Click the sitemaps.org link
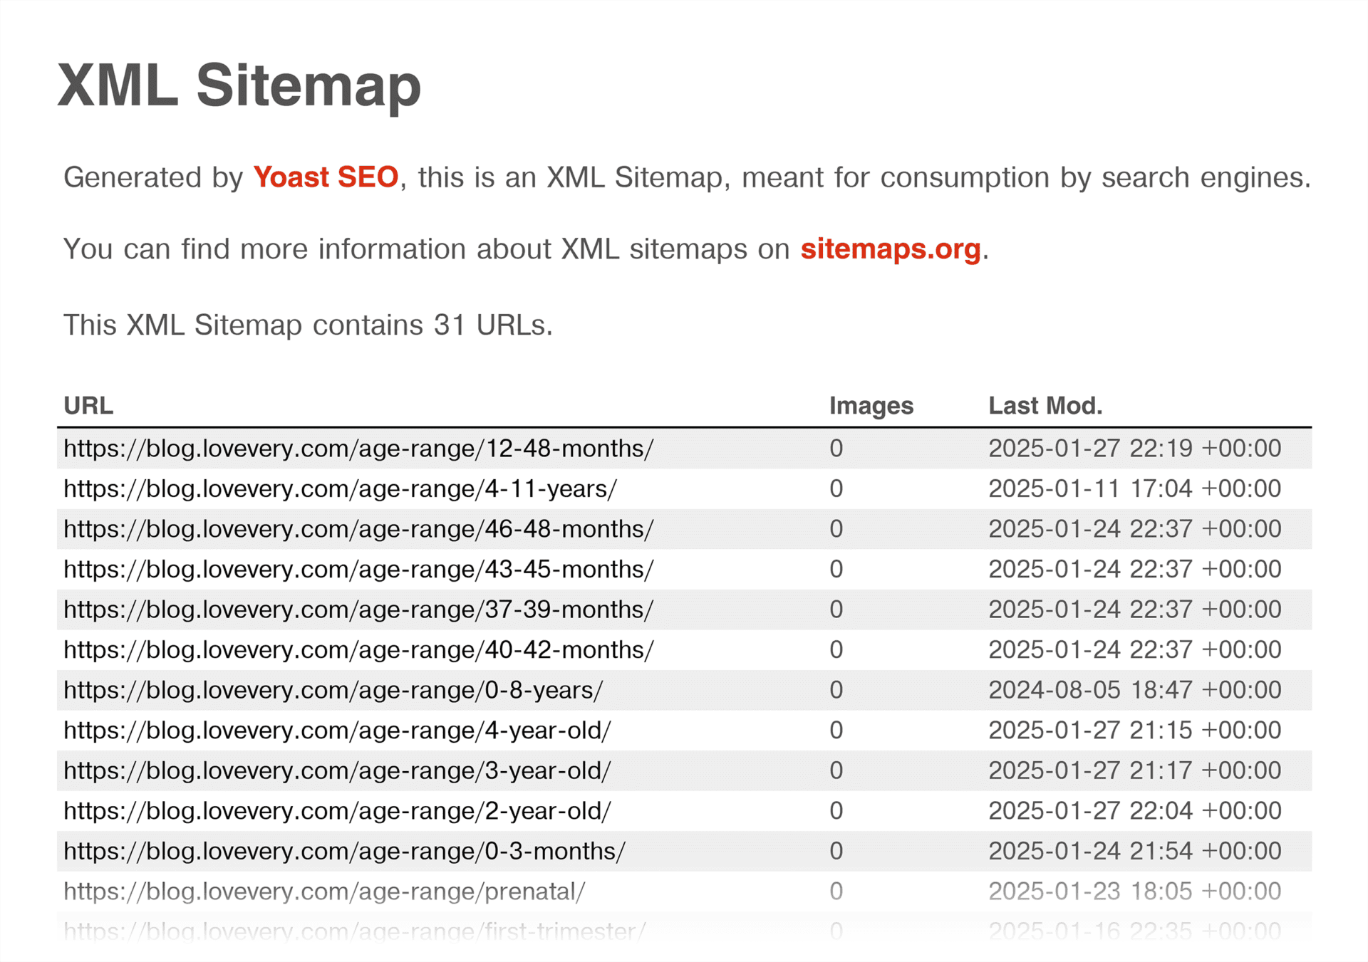This screenshot has height=962, width=1368. (891, 249)
